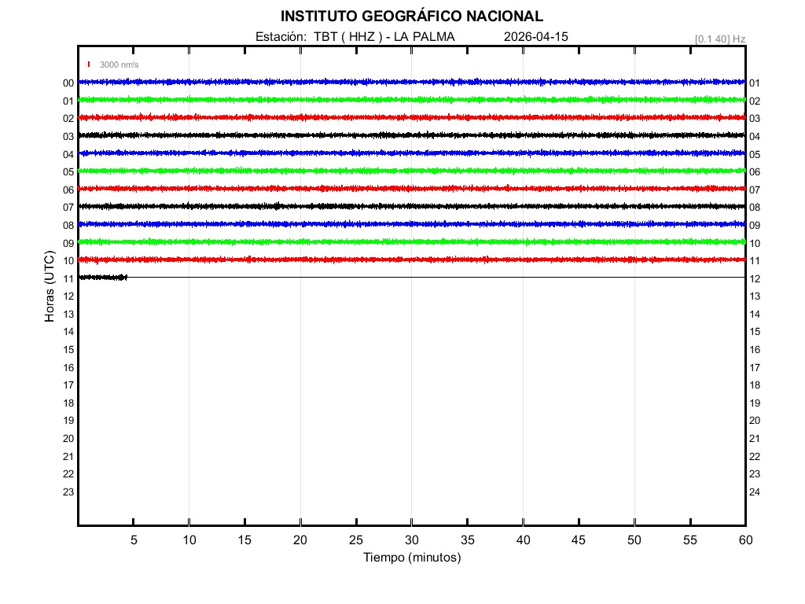
Task: Click the green seismic trace for hour 01
Action: coord(411,100)
